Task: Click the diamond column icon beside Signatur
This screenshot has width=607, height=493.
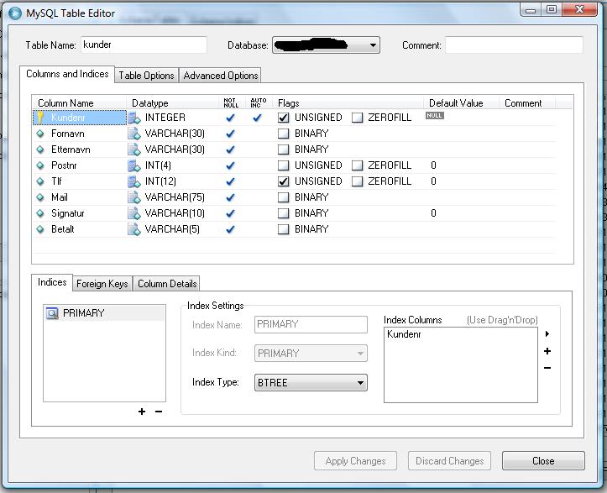Action: 40,213
